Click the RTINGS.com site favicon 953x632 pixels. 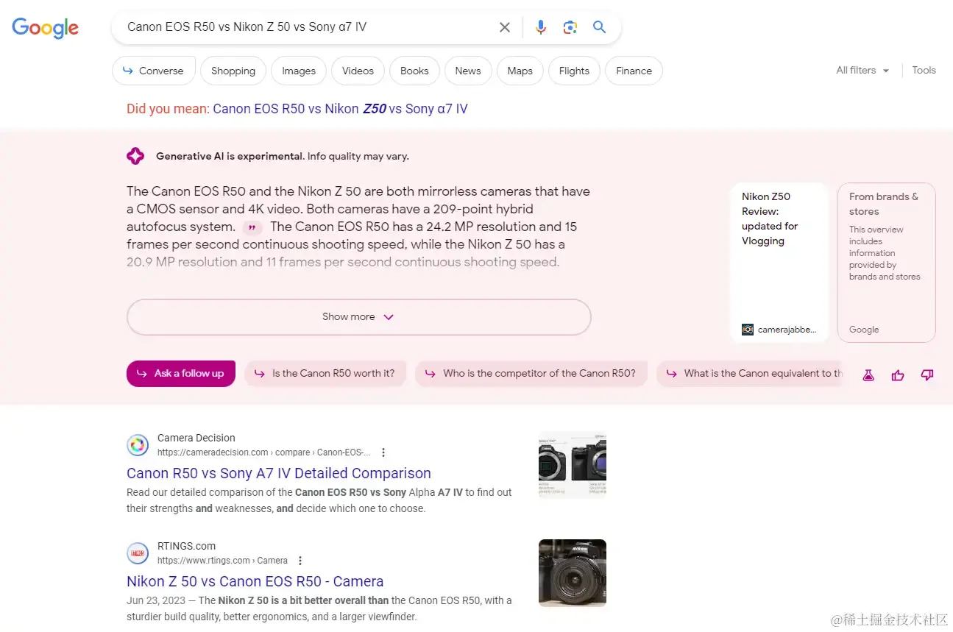(x=138, y=553)
